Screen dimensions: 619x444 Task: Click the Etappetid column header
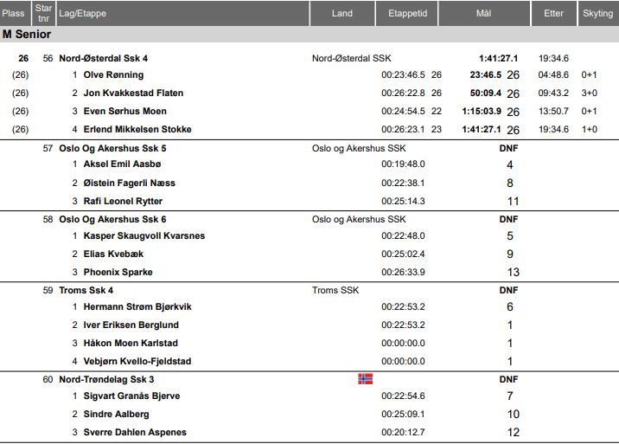(x=407, y=13)
